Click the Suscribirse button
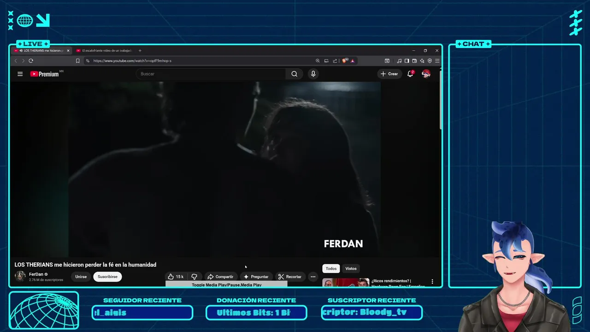This screenshot has width=590, height=332. click(x=107, y=277)
